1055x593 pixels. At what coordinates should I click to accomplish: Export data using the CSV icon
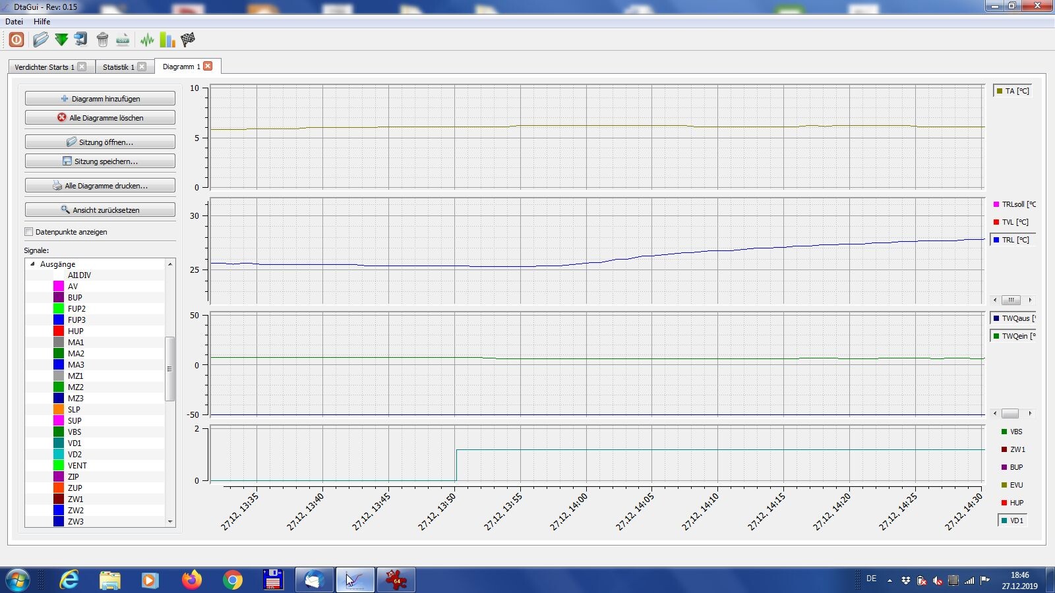coord(123,40)
